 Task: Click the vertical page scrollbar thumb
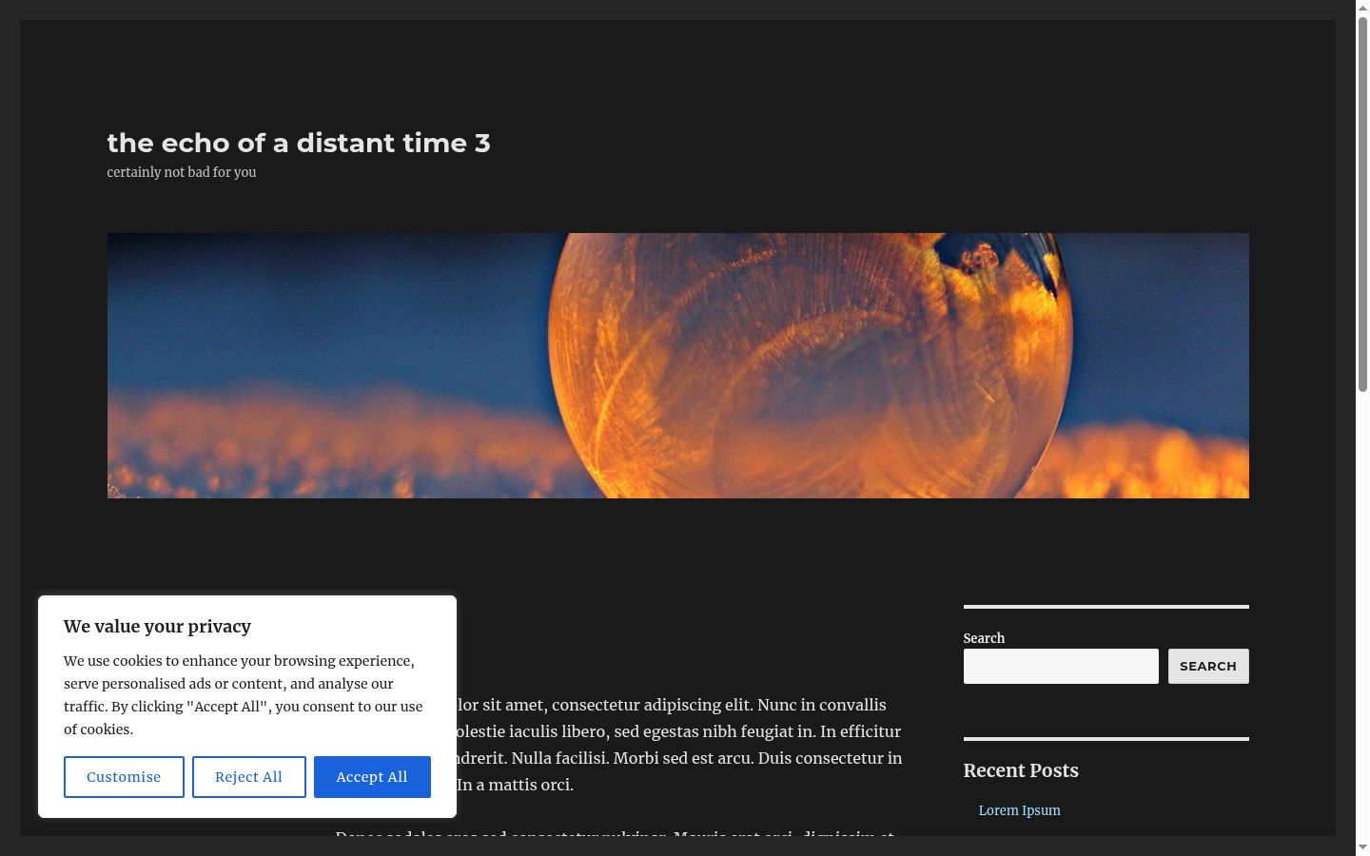1362,204
